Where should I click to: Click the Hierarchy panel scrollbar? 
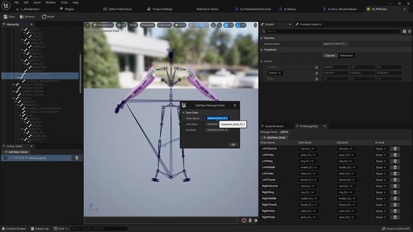click(80, 73)
